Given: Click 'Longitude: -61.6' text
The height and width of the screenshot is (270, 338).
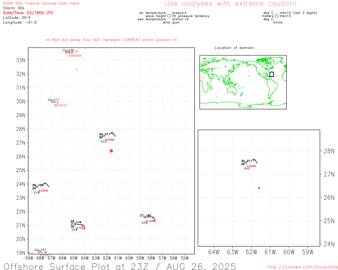Looking at the screenshot, I should click(x=20, y=22).
